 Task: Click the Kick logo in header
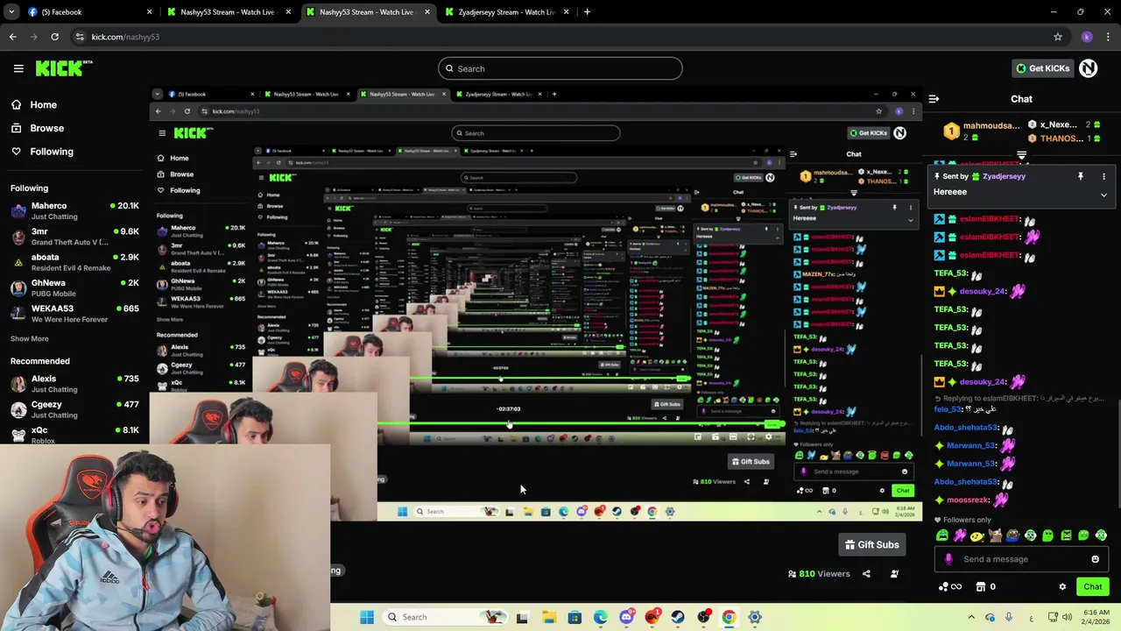64,68
